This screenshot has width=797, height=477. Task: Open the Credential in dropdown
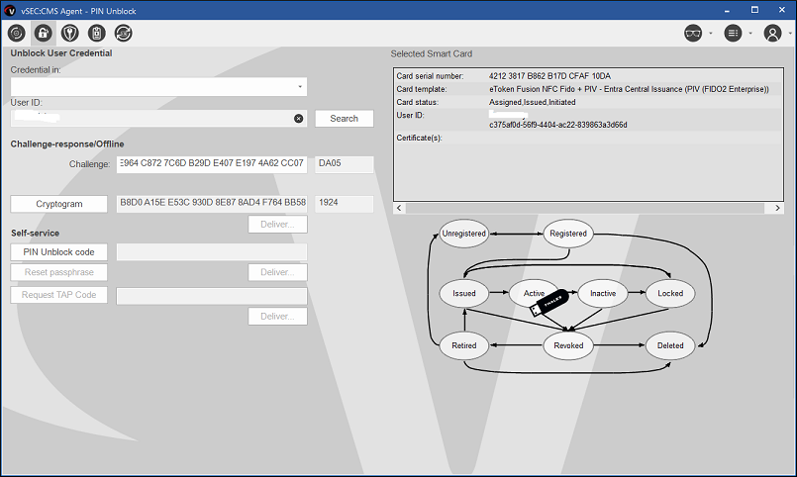[158, 87]
